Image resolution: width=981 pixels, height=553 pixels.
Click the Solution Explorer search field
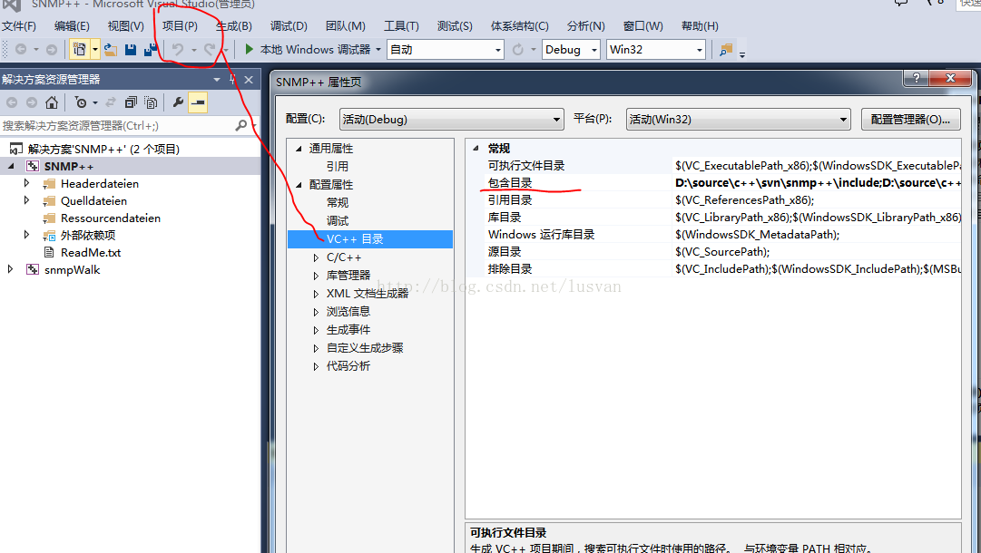pos(116,126)
